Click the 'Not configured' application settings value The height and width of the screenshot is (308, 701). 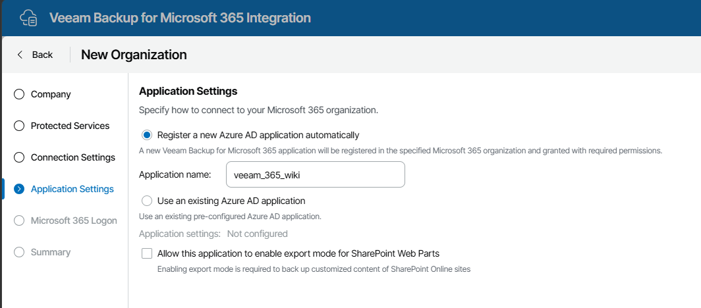[257, 234]
